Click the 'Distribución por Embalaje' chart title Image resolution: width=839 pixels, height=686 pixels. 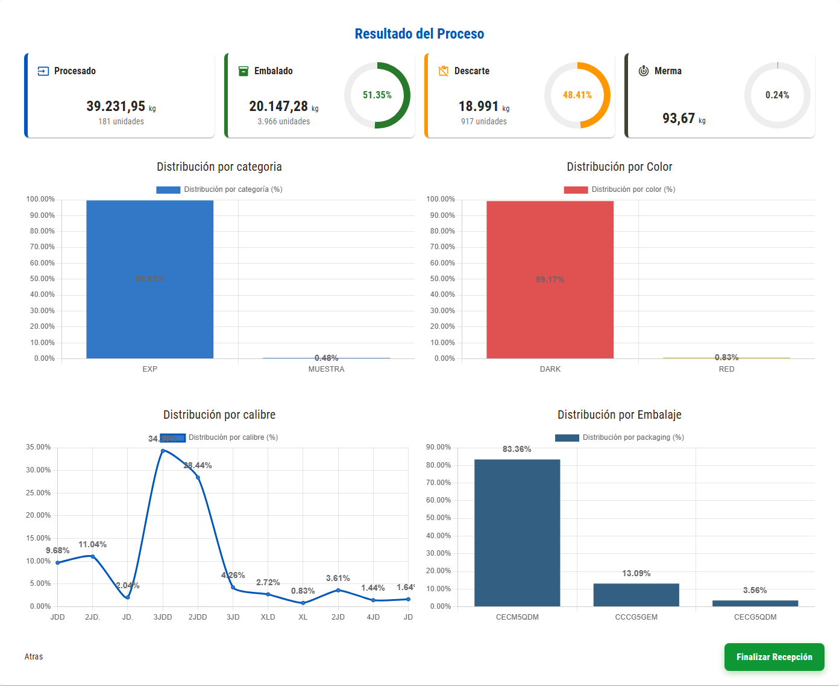click(620, 414)
